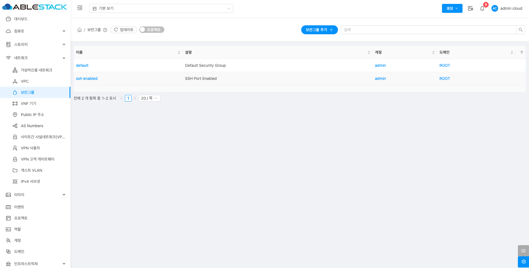The image size is (529, 268).
Task: Change the 20 / 쪽 page size
Action: (x=149, y=98)
